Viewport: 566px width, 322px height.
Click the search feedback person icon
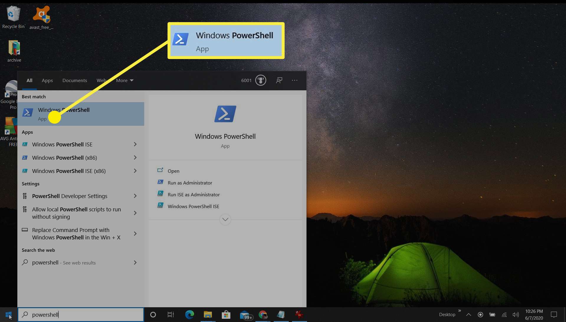click(279, 80)
